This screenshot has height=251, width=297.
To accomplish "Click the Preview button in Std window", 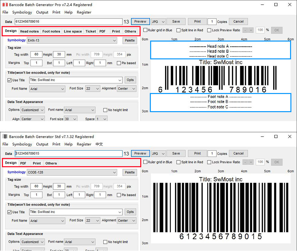I will [x=140, y=153].
